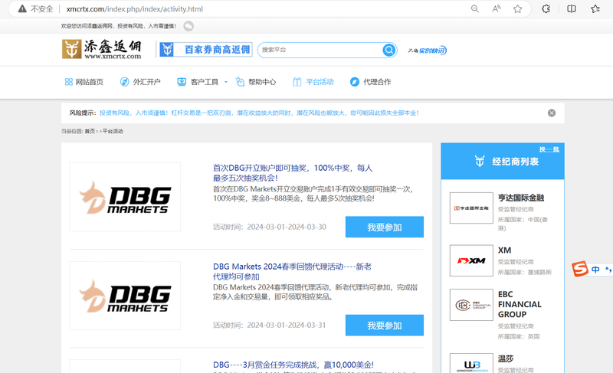Click the browser address bar URL
Viewport: 613px width, 373px height.
(x=135, y=8)
